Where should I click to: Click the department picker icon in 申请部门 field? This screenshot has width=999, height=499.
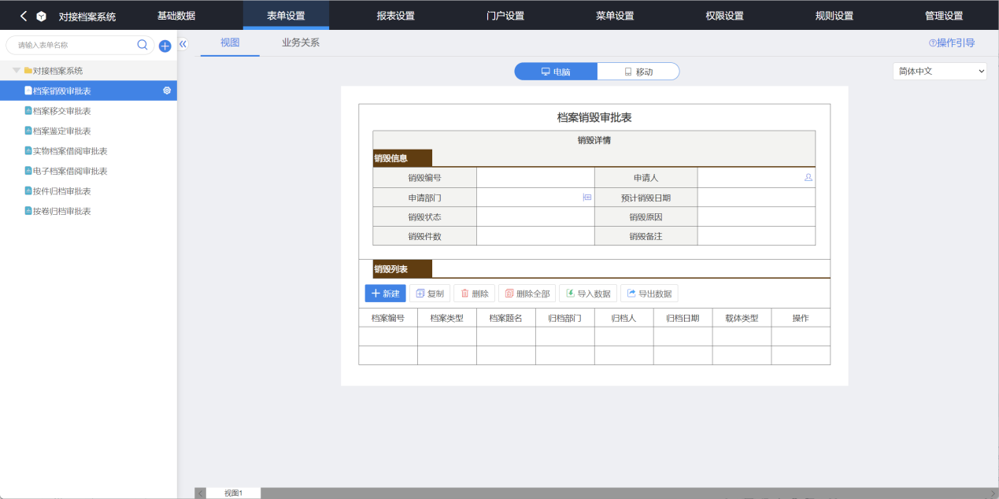click(586, 198)
